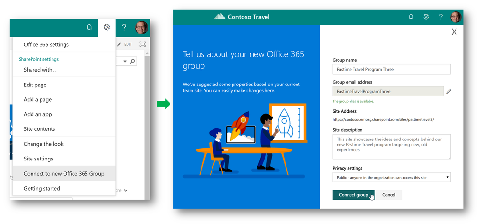Click the Contoso Travel site title
Screen dimensions: 477x224
pyautogui.click(x=249, y=17)
